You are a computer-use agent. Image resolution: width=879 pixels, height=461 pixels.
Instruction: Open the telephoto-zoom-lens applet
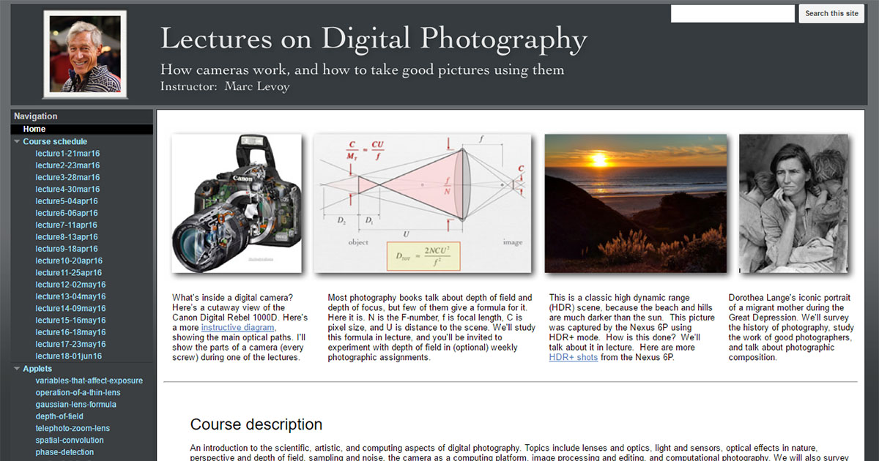click(74, 428)
